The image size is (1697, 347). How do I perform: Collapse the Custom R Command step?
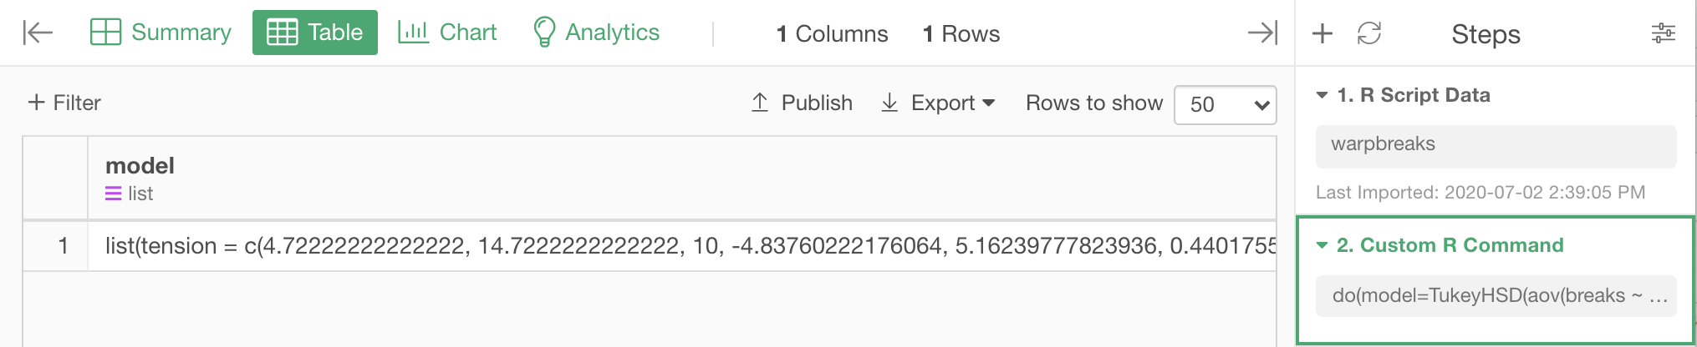pos(1322,245)
